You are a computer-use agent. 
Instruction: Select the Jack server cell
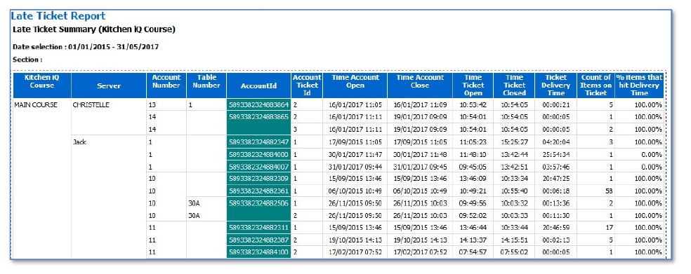click(x=79, y=142)
